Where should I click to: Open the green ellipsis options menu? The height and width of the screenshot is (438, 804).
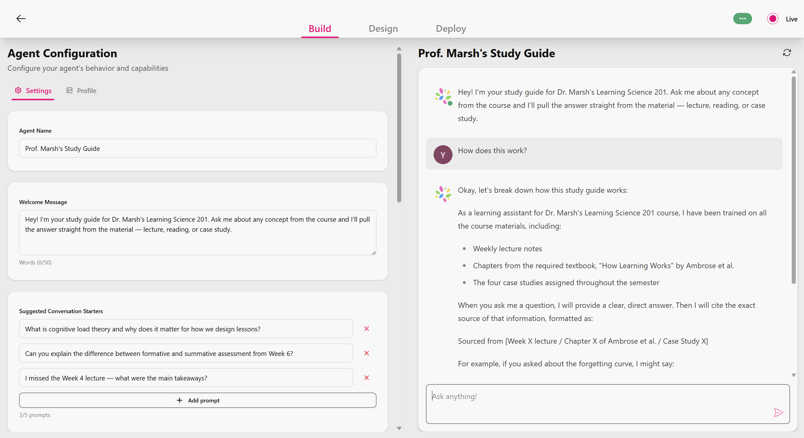point(742,19)
